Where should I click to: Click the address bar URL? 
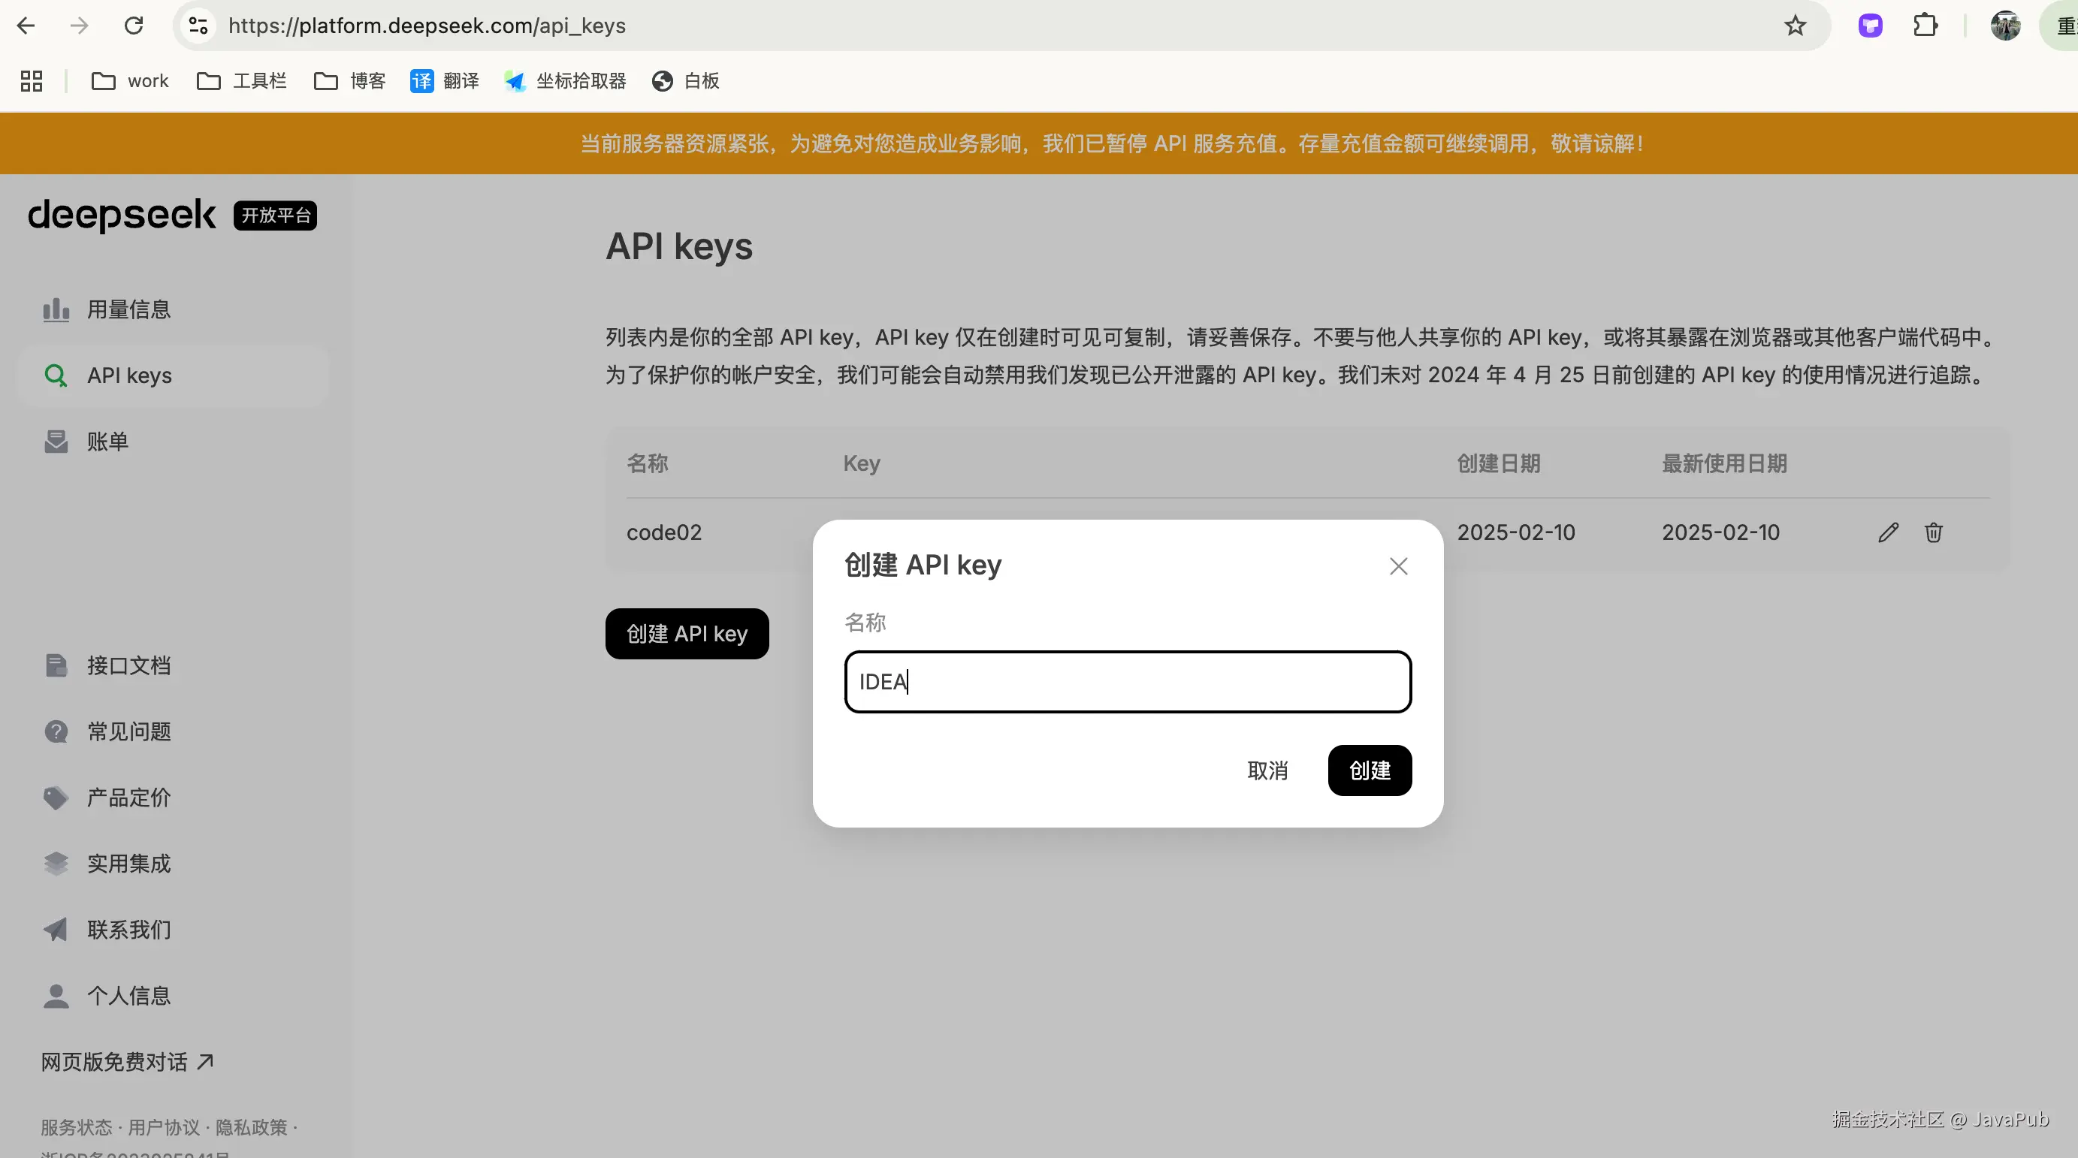(x=427, y=26)
